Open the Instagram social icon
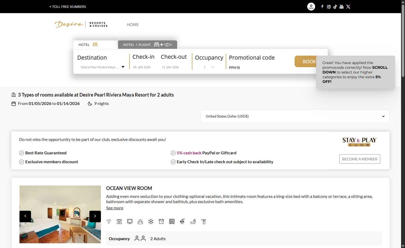 (x=329, y=7)
